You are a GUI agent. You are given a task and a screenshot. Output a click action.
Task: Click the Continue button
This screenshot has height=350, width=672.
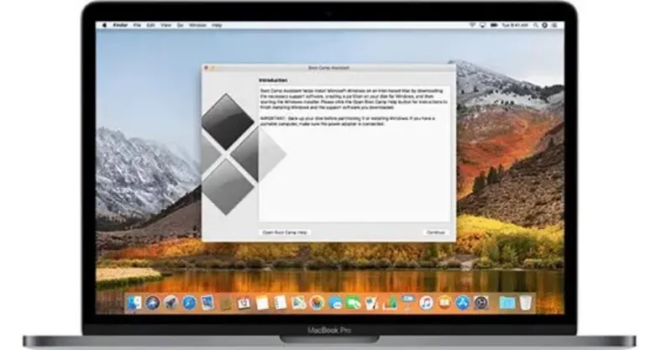coord(436,232)
